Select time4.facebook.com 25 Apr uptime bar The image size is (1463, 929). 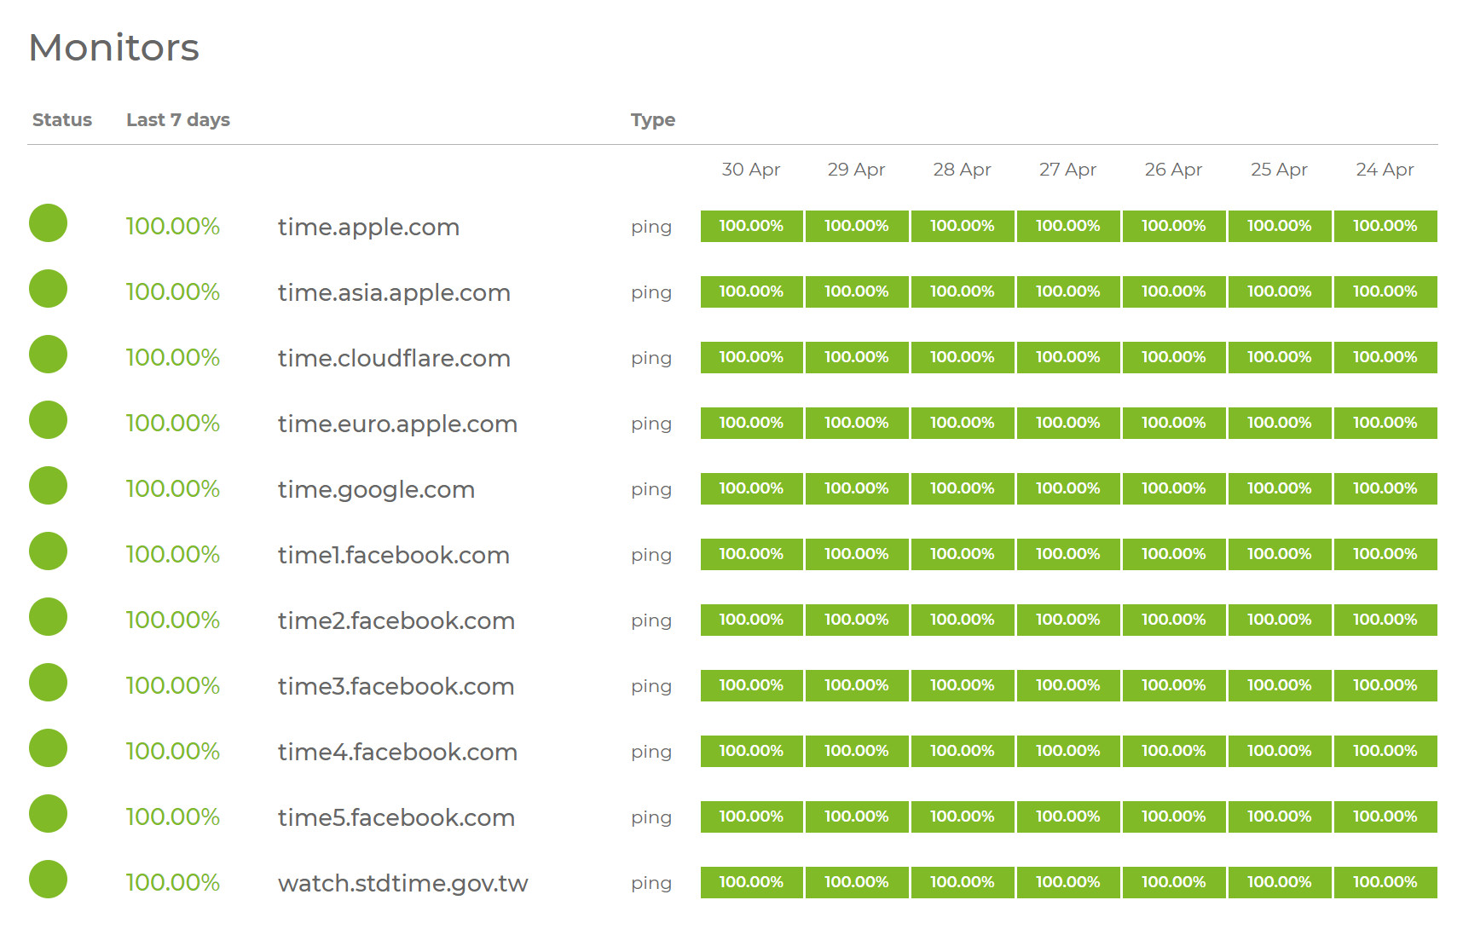point(1281,751)
